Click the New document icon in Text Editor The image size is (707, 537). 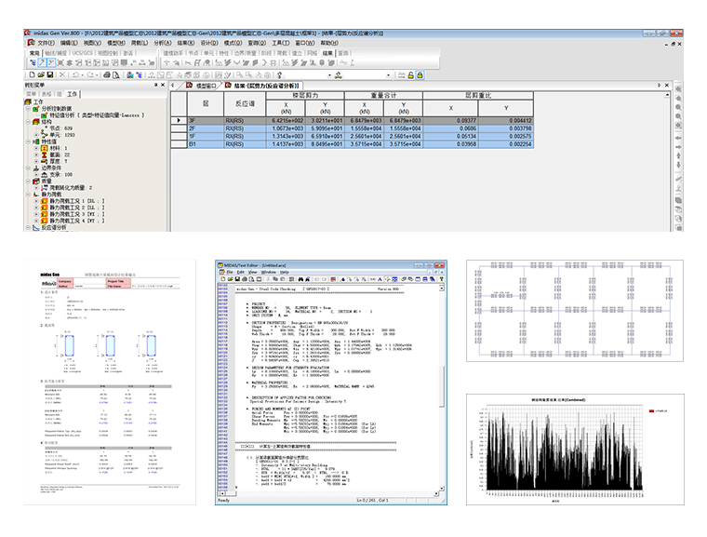[x=222, y=279]
